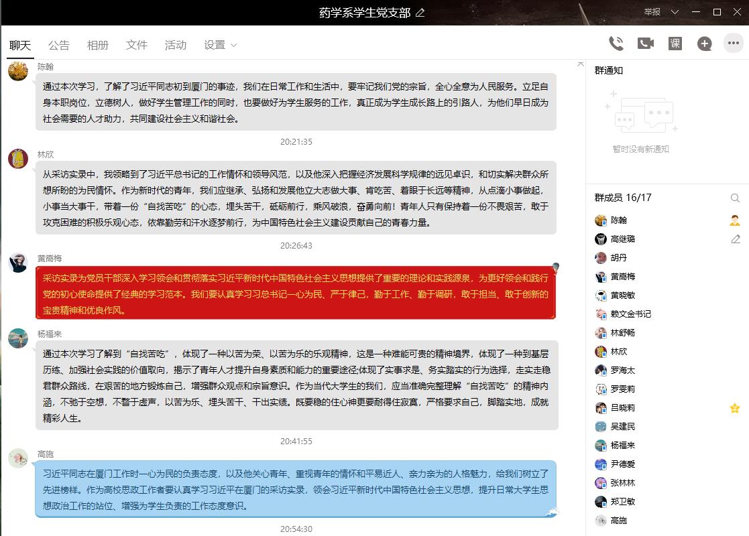Click the star badge next to 吕晓莉
Image resolution: width=749 pixels, height=536 pixels.
click(735, 408)
